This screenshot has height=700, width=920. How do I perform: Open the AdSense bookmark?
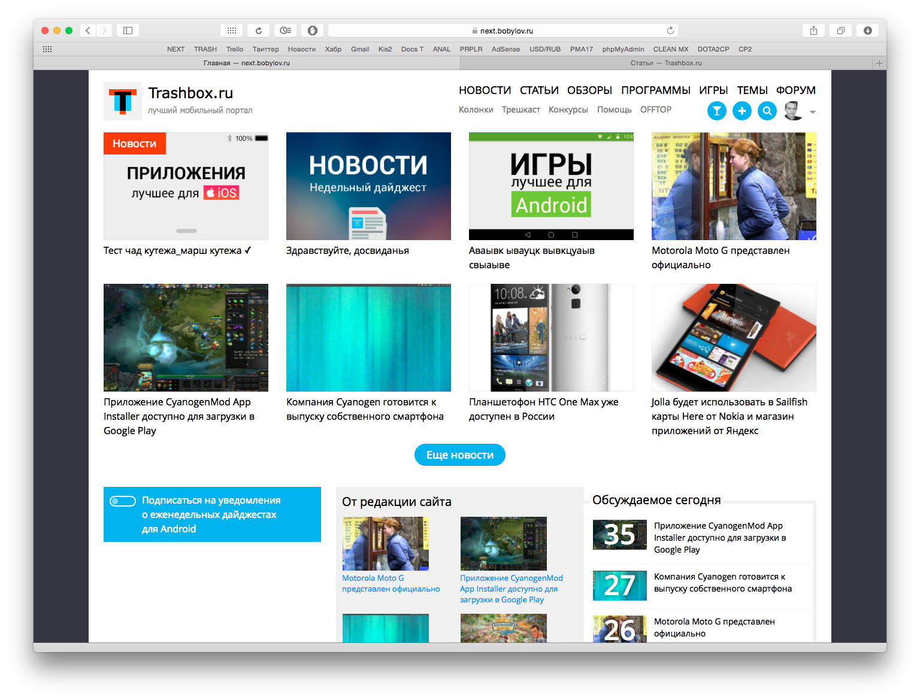pyautogui.click(x=506, y=49)
